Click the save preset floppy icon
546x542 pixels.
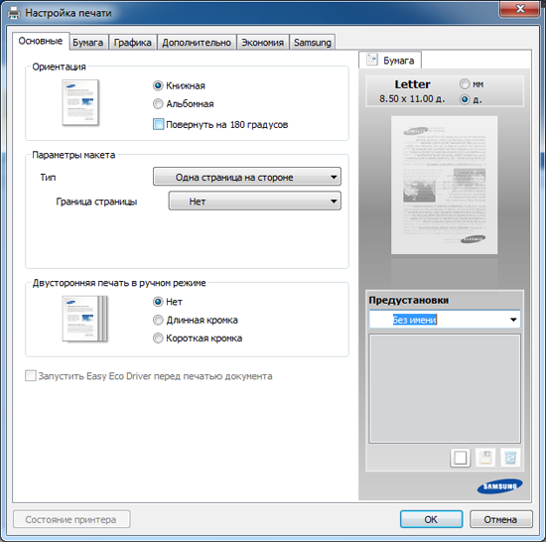pyautogui.click(x=485, y=458)
